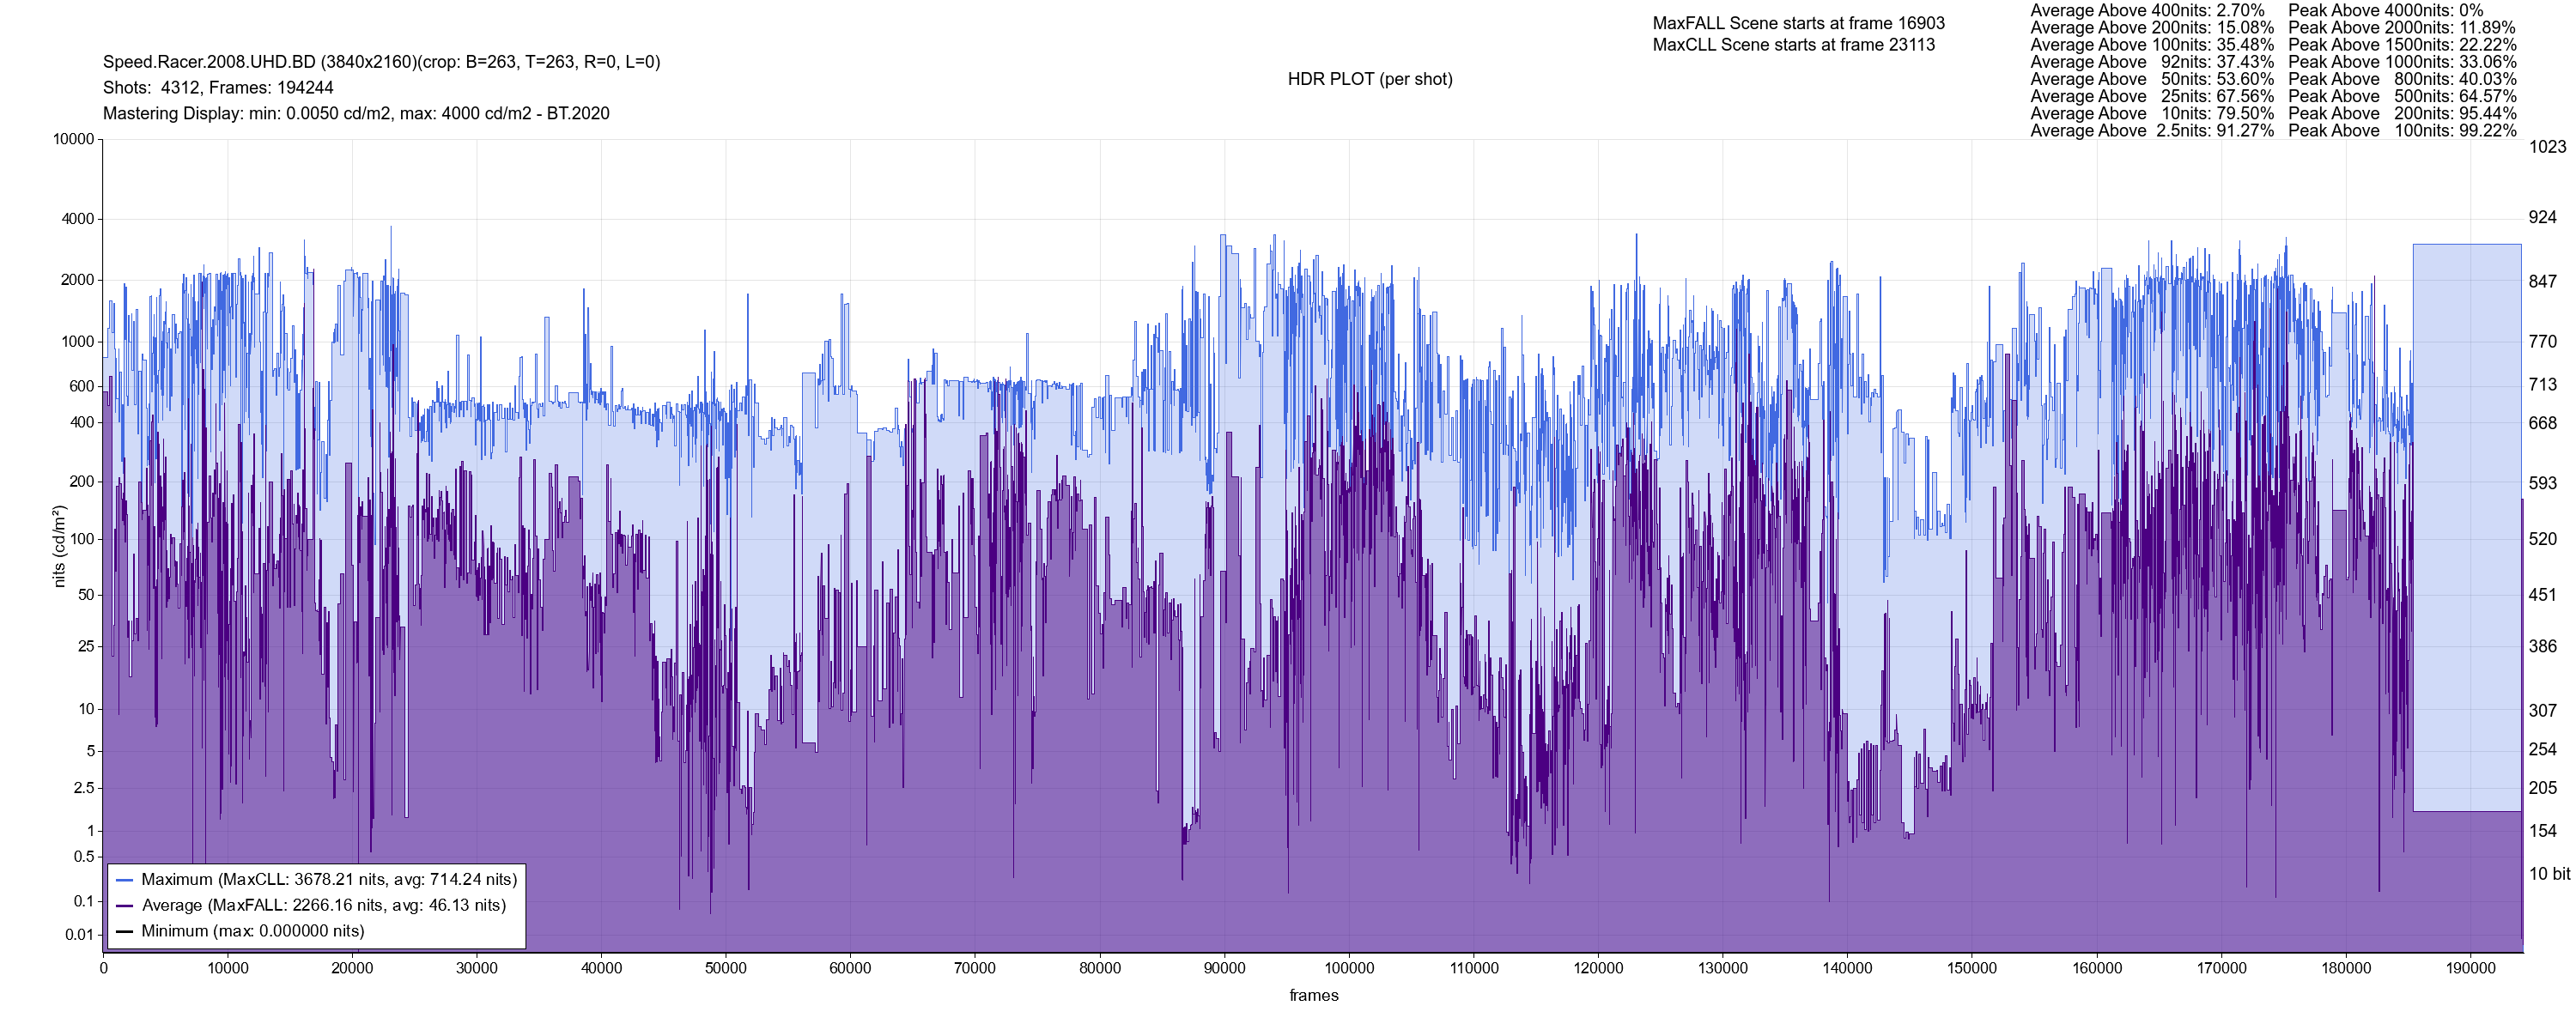The image size is (2576, 1030).
Task: Select the 'Average Above 10nits: 79.50%' stat
Action: [x=2152, y=113]
